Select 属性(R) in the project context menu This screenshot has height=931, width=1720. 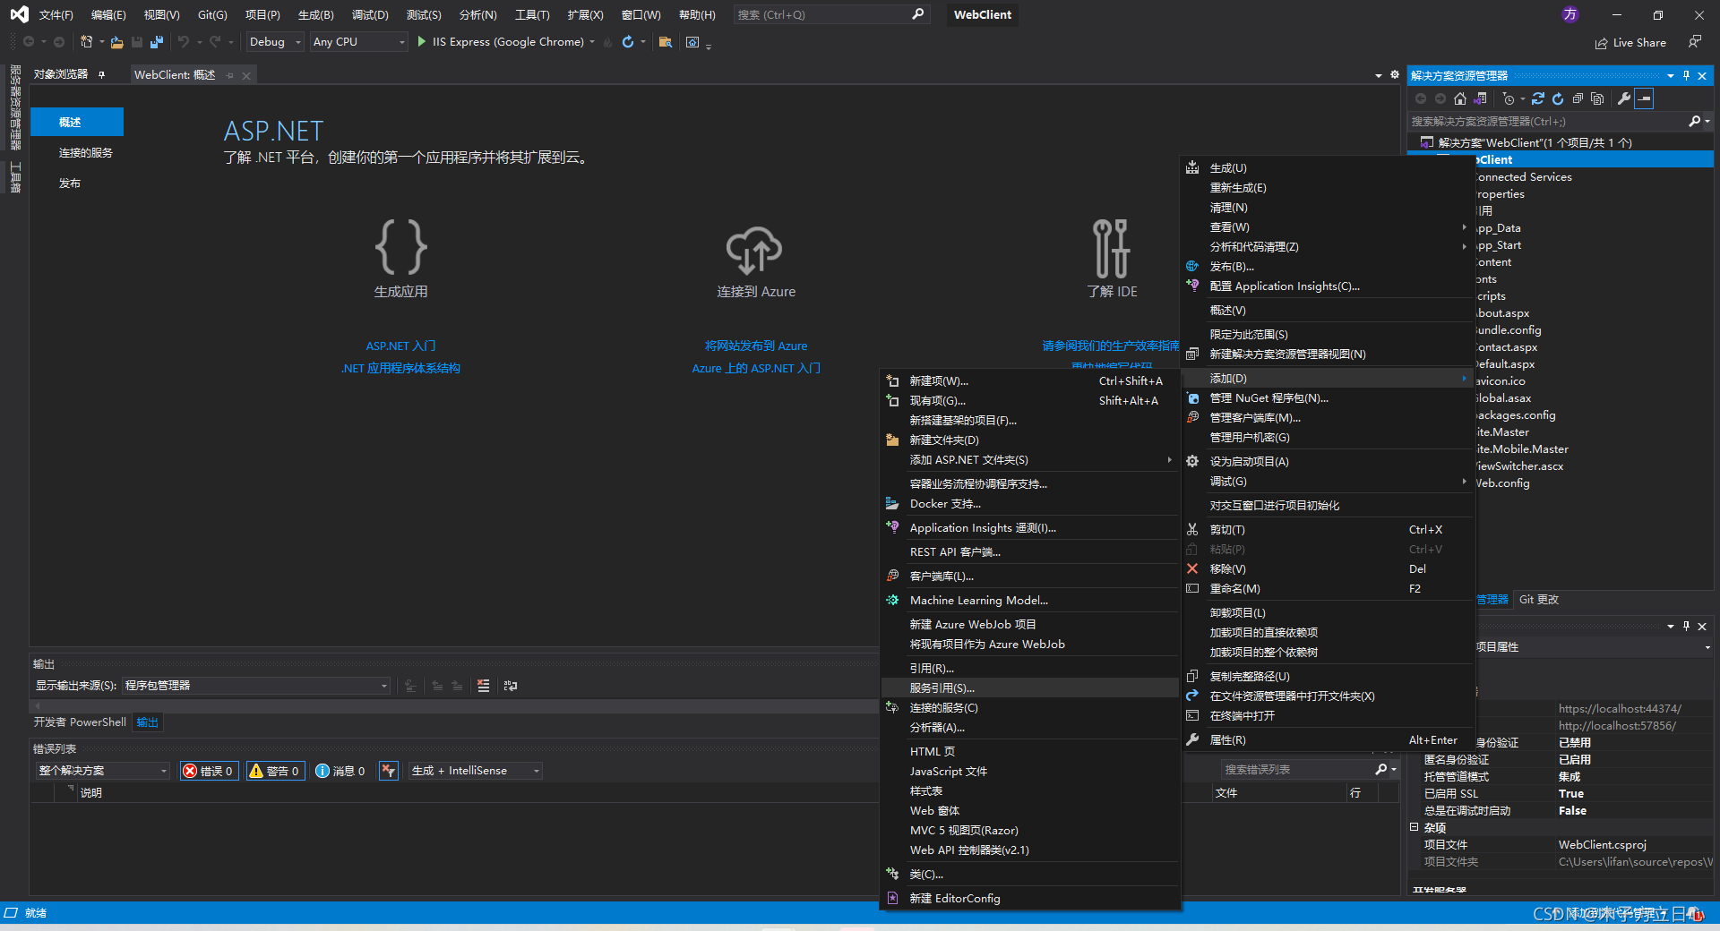[x=1329, y=740]
